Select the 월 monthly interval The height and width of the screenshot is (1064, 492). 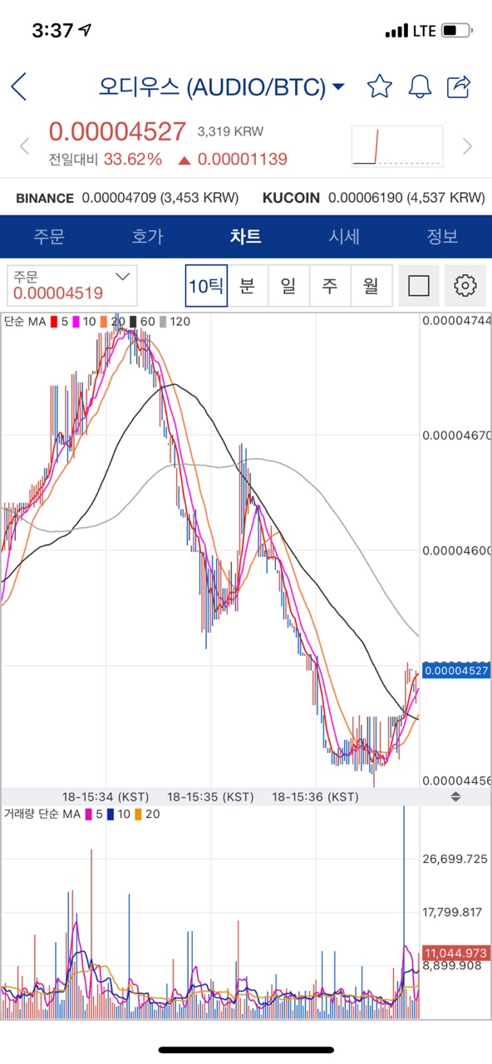[x=371, y=286]
